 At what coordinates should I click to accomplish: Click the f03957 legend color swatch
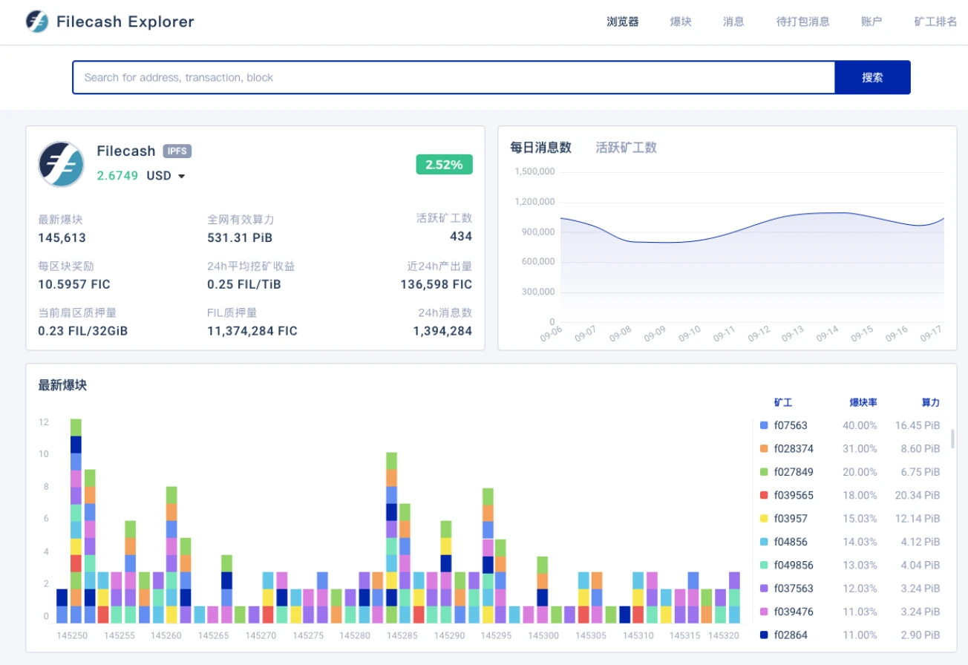764,519
